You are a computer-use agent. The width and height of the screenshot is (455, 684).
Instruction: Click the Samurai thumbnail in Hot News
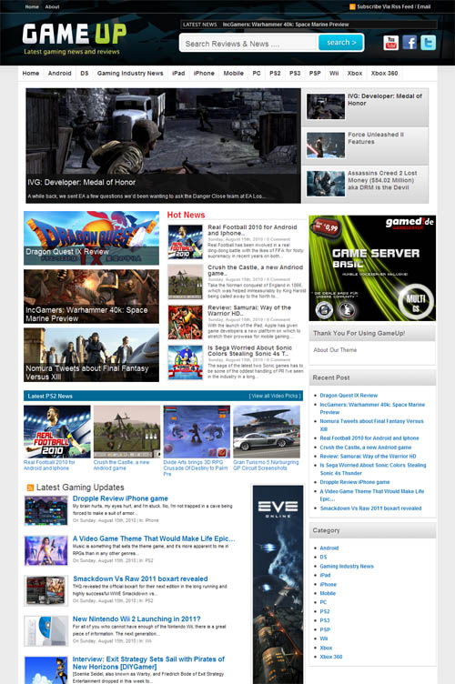click(x=186, y=322)
